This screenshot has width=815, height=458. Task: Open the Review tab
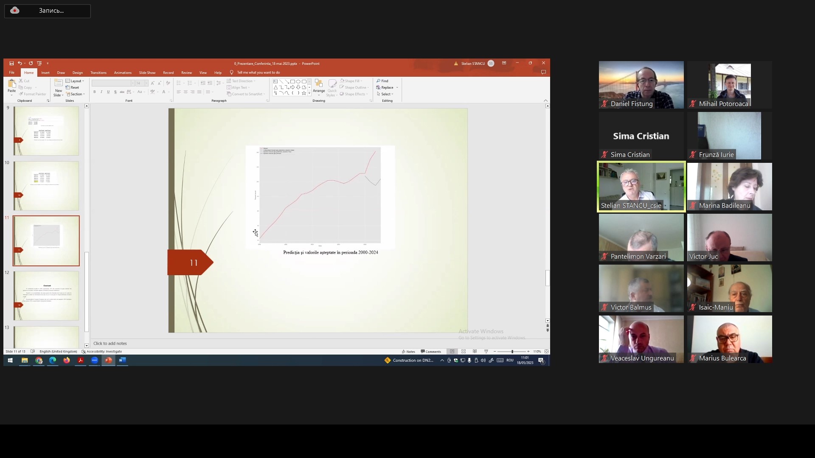point(186,73)
